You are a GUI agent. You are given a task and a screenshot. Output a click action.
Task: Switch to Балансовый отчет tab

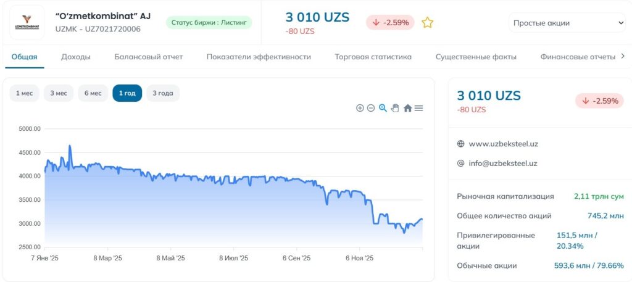(149, 57)
